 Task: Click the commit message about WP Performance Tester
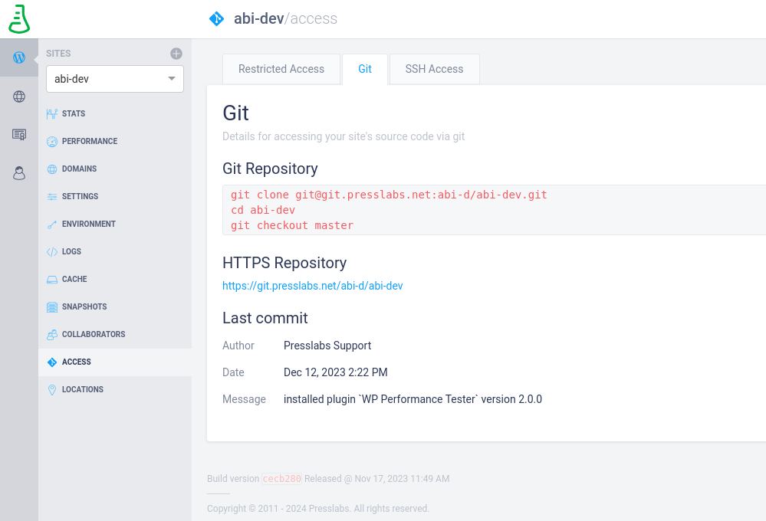pos(413,399)
